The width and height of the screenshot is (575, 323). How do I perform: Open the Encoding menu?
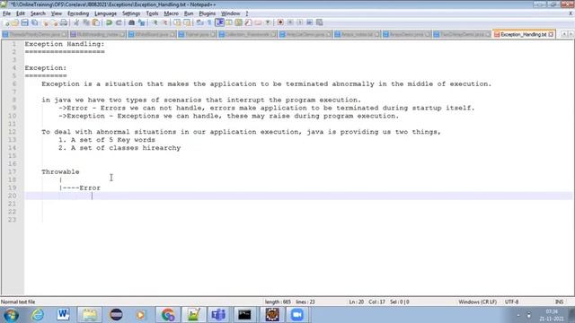pyautogui.click(x=78, y=13)
